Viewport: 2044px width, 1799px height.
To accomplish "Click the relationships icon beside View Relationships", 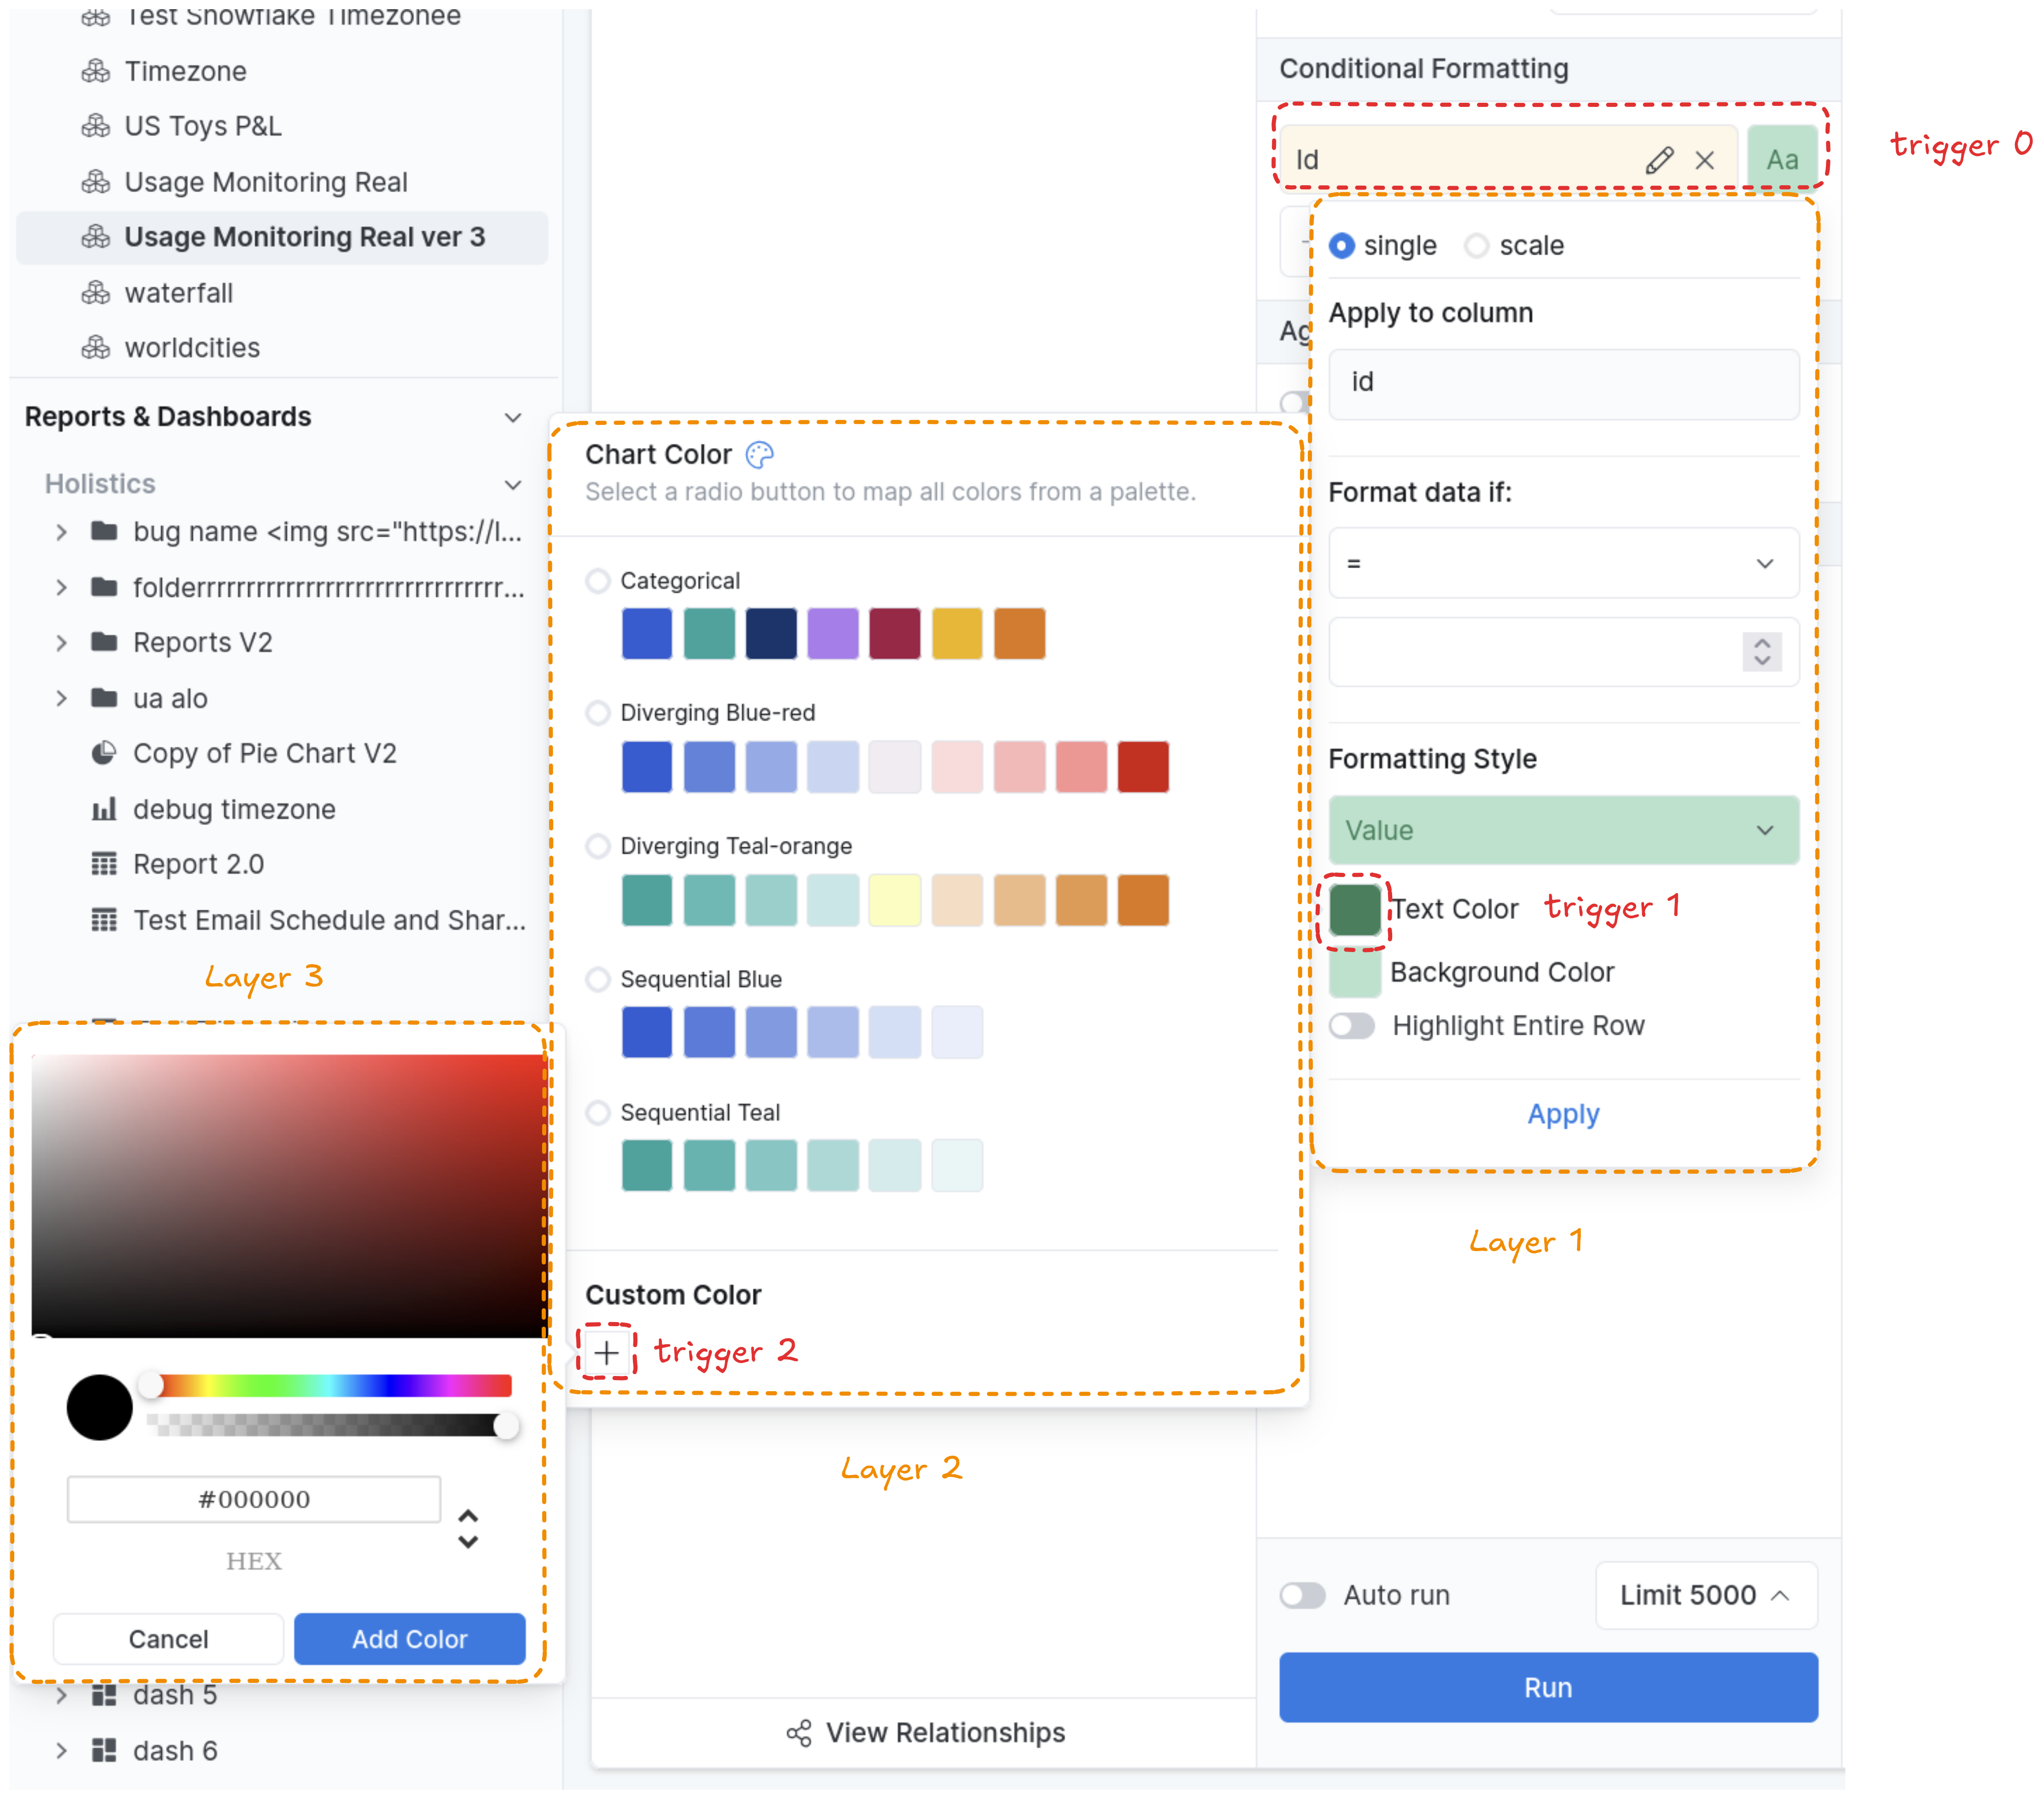I will (x=799, y=1733).
